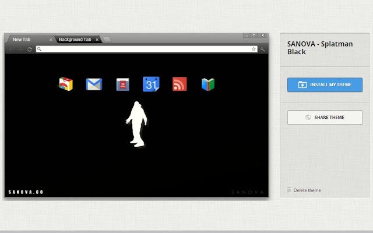Click the SANOVA - Splatman Black title
The height and width of the screenshot is (233, 373).
point(320,48)
